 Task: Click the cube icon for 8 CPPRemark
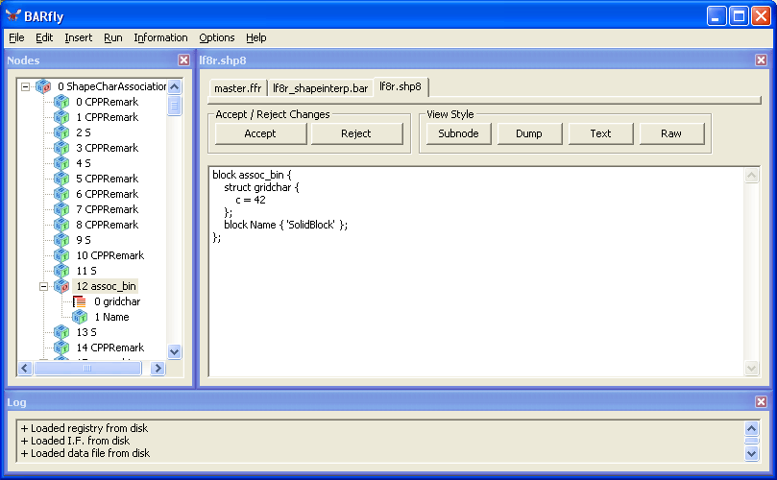[x=61, y=225]
